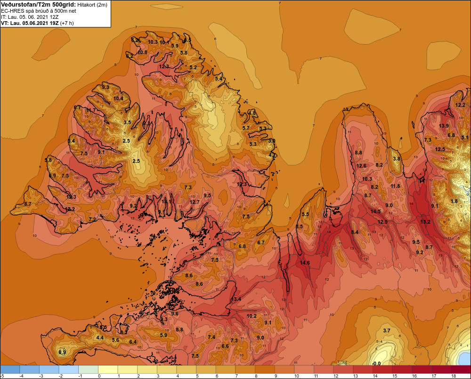Click the temperature value 4.4
This screenshot has height=379, width=471.
pos(100,338)
